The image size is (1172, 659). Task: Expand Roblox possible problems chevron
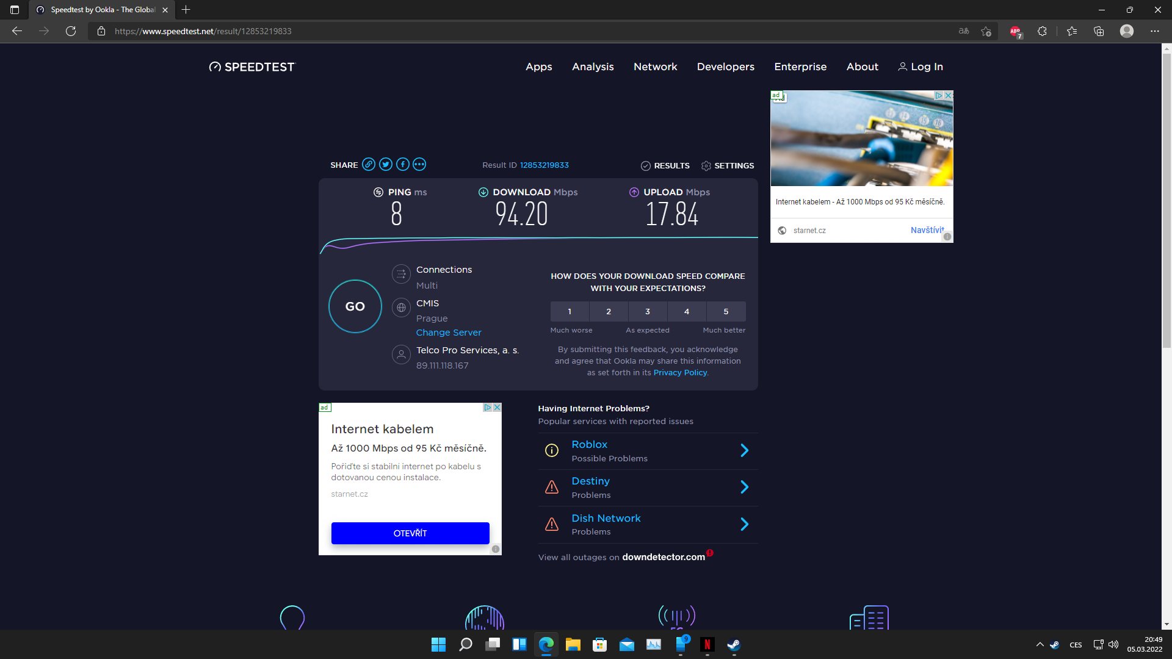click(x=744, y=450)
